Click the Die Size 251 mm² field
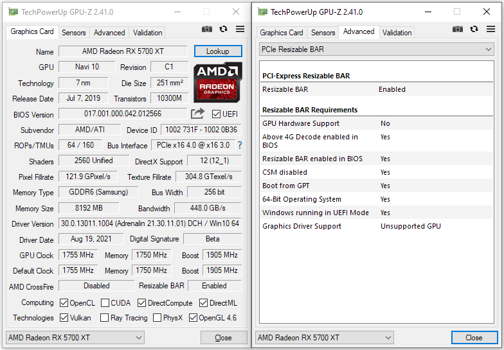The image size is (504, 350). [170, 82]
